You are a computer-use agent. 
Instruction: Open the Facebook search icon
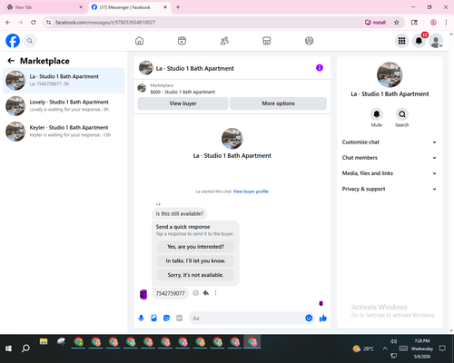tap(30, 41)
